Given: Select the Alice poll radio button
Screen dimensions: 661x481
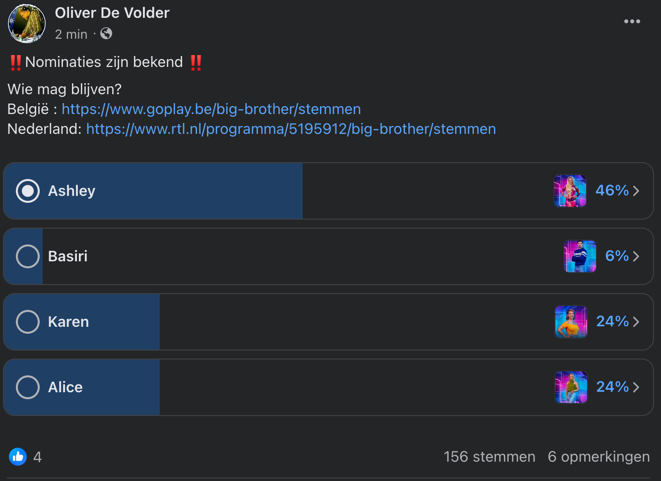Looking at the screenshot, I should pyautogui.click(x=28, y=387).
